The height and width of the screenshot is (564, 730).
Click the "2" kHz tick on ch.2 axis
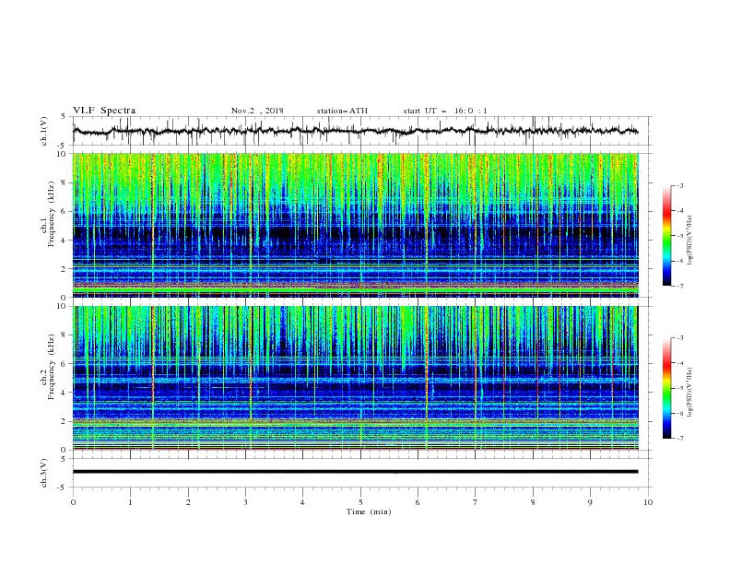coord(63,421)
